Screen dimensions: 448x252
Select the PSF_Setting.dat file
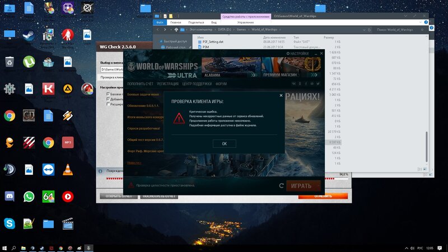pos(213,41)
